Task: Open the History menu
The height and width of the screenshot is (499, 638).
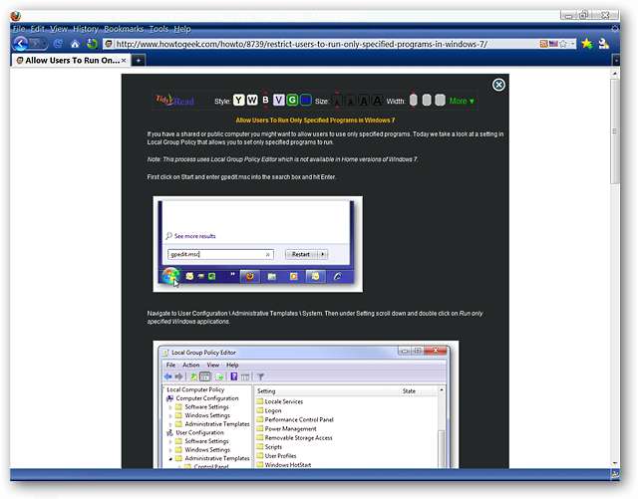Action: [86, 29]
